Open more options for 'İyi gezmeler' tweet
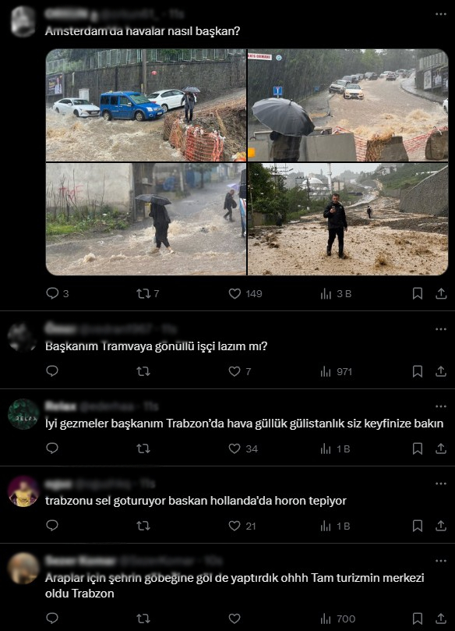Image resolution: width=455 pixels, height=631 pixels. pos(441,406)
